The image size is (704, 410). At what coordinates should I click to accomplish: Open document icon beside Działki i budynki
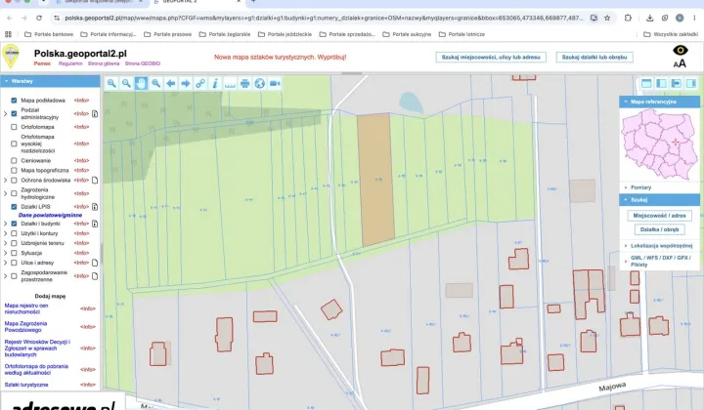point(95,224)
